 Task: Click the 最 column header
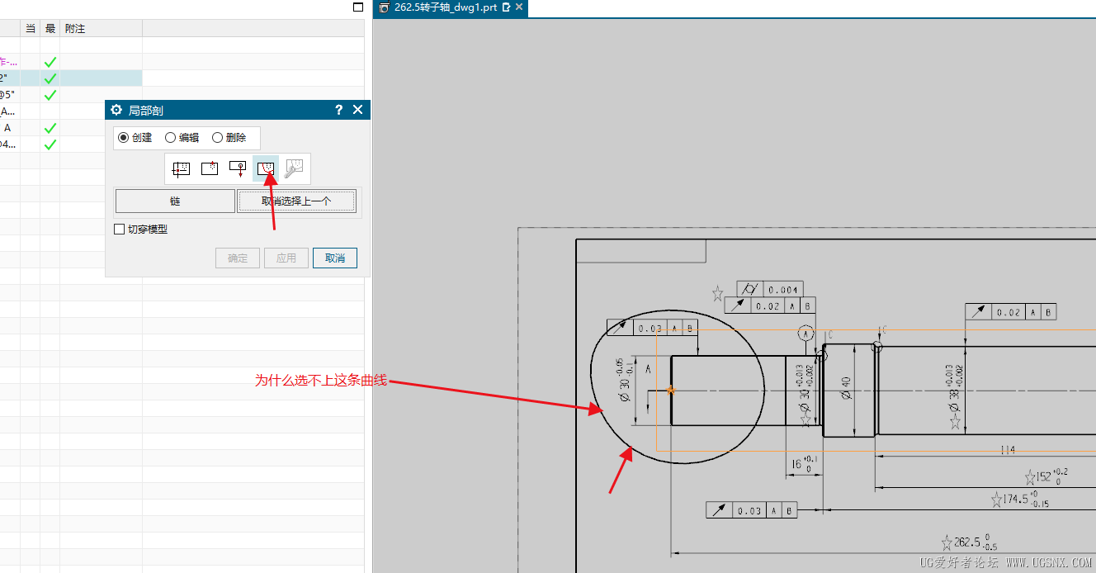[50, 28]
